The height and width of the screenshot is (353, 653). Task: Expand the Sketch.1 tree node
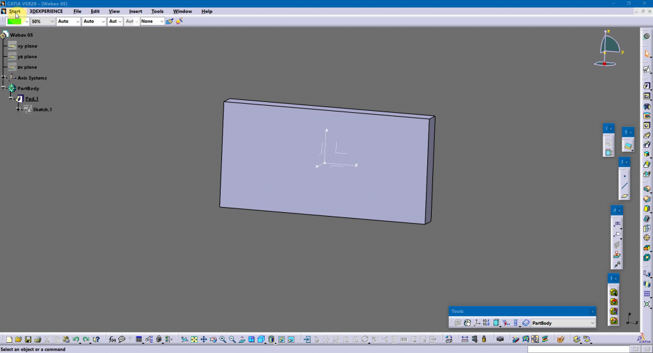coord(18,109)
